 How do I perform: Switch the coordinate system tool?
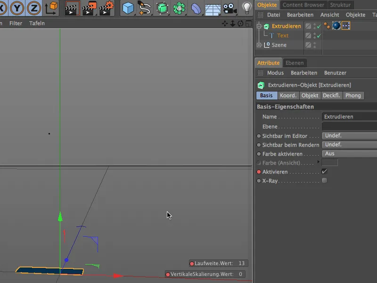tap(51, 8)
